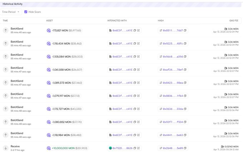Open transaction hash 0x2b40...5e09

(173, 148)
